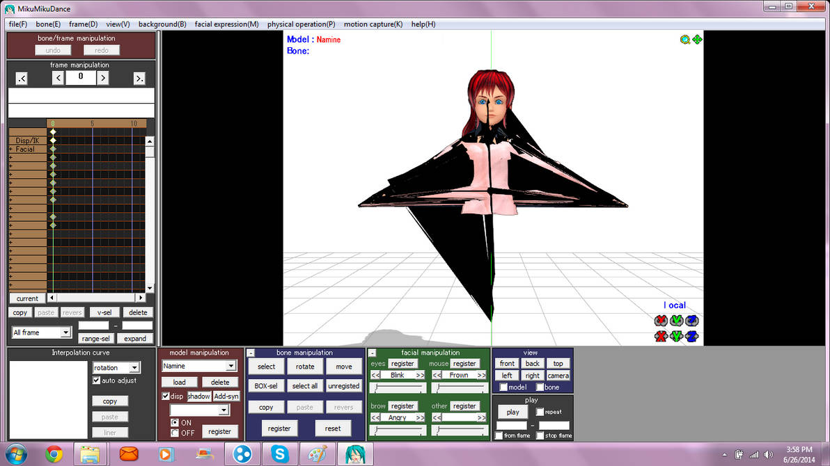Click the green viewport pan arrows icon
The height and width of the screenshot is (466, 830).
pyautogui.click(x=697, y=40)
